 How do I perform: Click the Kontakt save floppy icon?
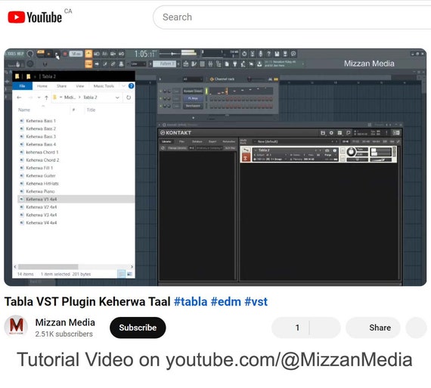[x=323, y=133]
